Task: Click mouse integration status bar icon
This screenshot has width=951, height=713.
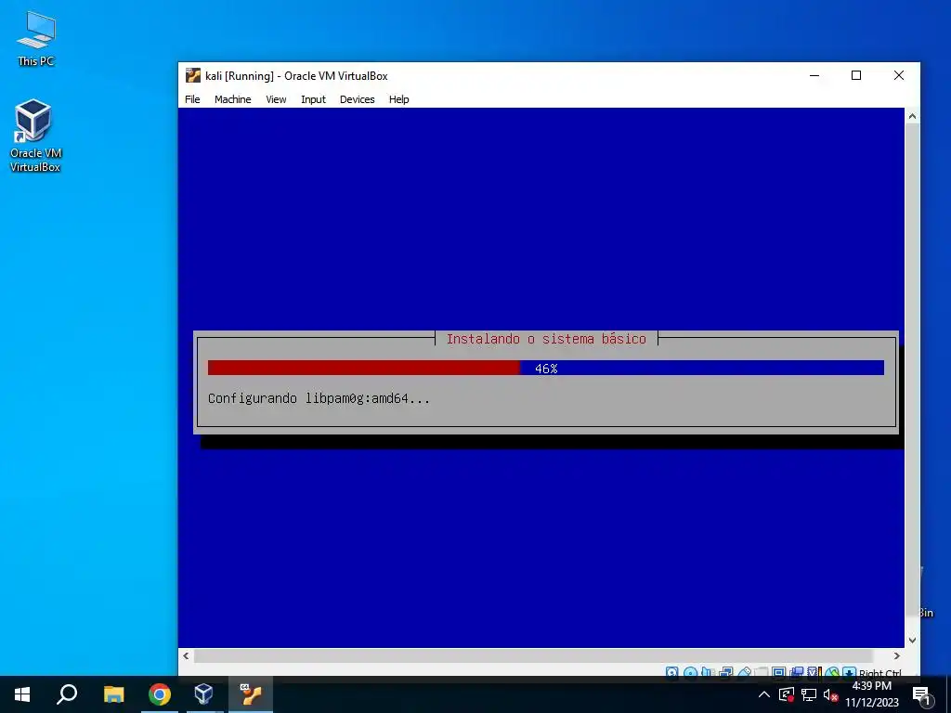Action: tap(832, 672)
